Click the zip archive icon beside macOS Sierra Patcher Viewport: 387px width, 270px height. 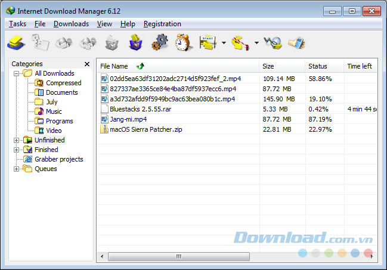click(104, 129)
